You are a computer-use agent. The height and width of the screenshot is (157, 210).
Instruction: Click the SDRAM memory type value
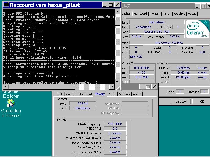(x=82, y=103)
